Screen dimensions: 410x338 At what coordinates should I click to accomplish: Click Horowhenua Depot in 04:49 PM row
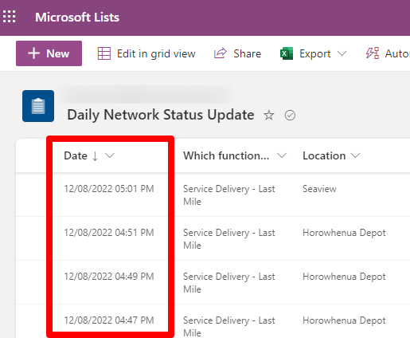click(x=344, y=277)
